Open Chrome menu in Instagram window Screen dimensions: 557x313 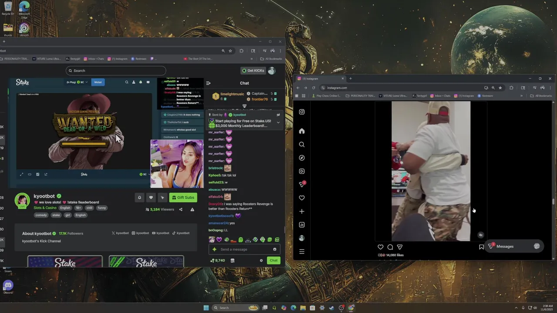click(550, 88)
